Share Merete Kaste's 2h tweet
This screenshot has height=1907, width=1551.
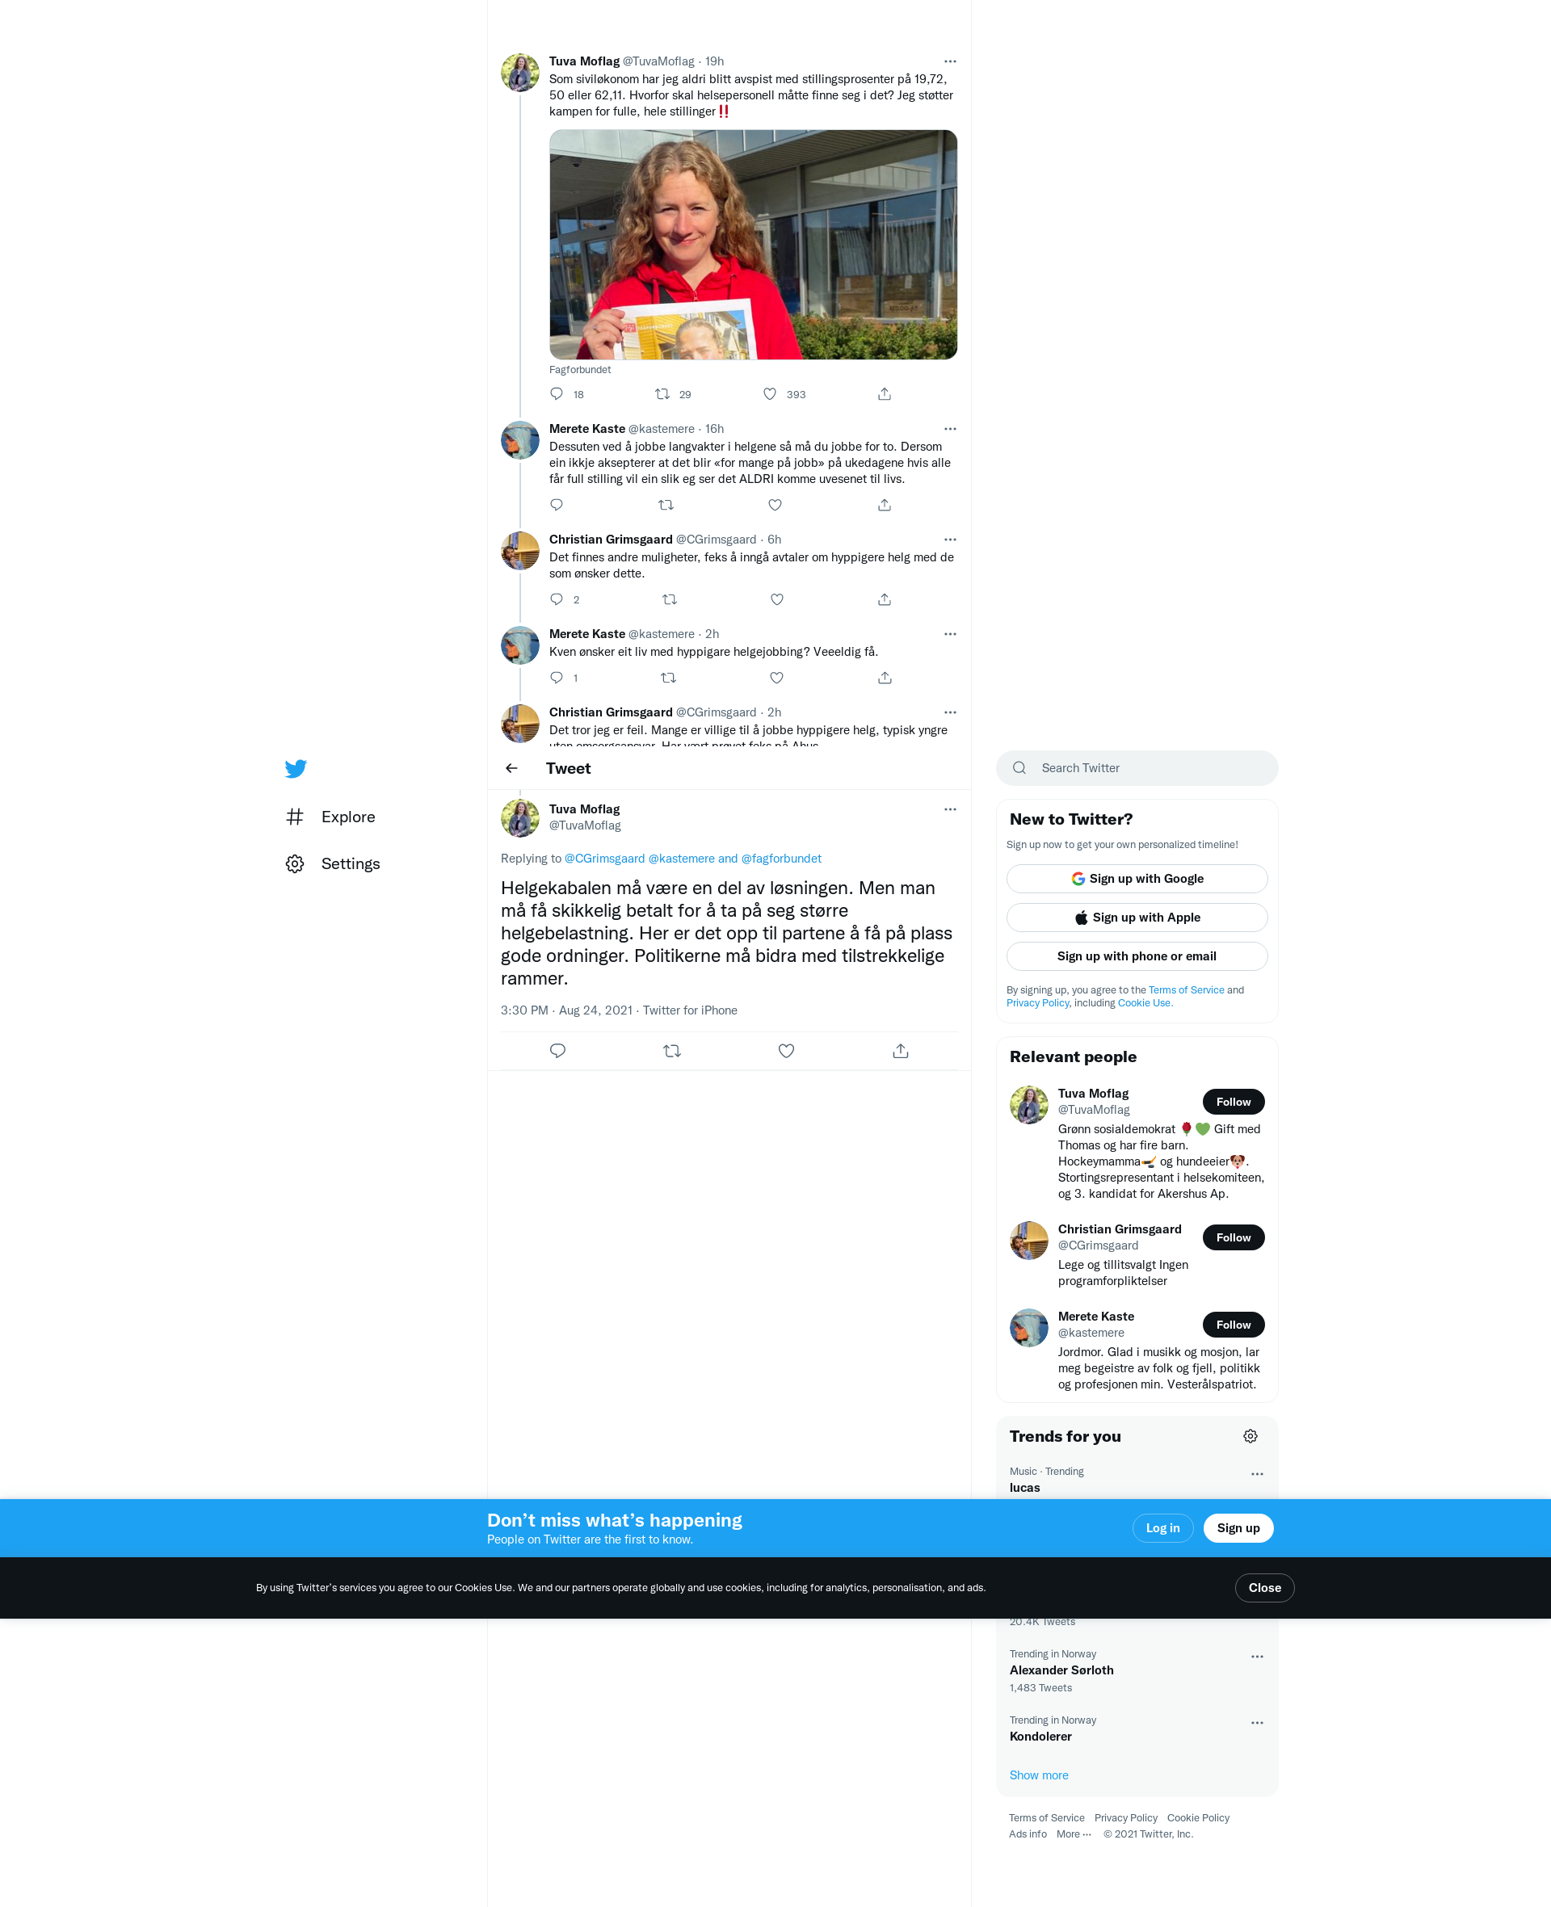[x=885, y=678]
